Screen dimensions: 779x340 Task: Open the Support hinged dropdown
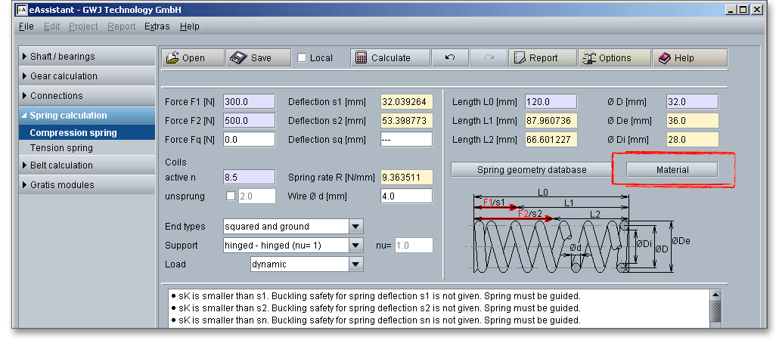pos(355,246)
